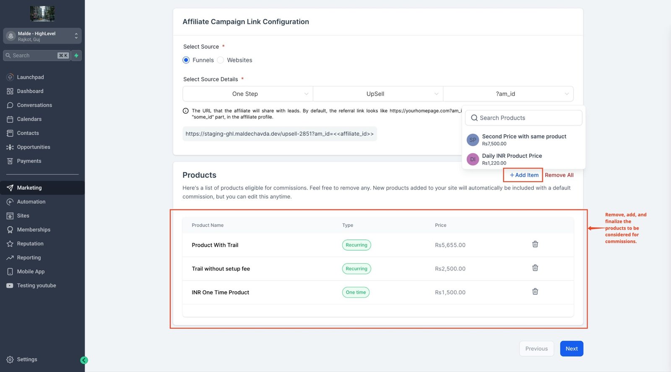Go to Marketing in the sidebar
This screenshot has width=671, height=372.
[29, 188]
